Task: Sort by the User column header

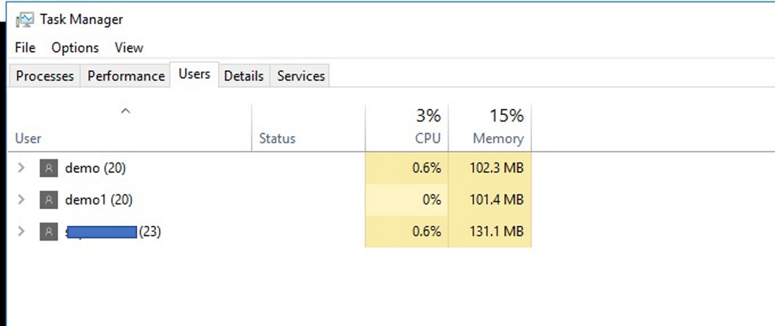Action: [x=130, y=127]
